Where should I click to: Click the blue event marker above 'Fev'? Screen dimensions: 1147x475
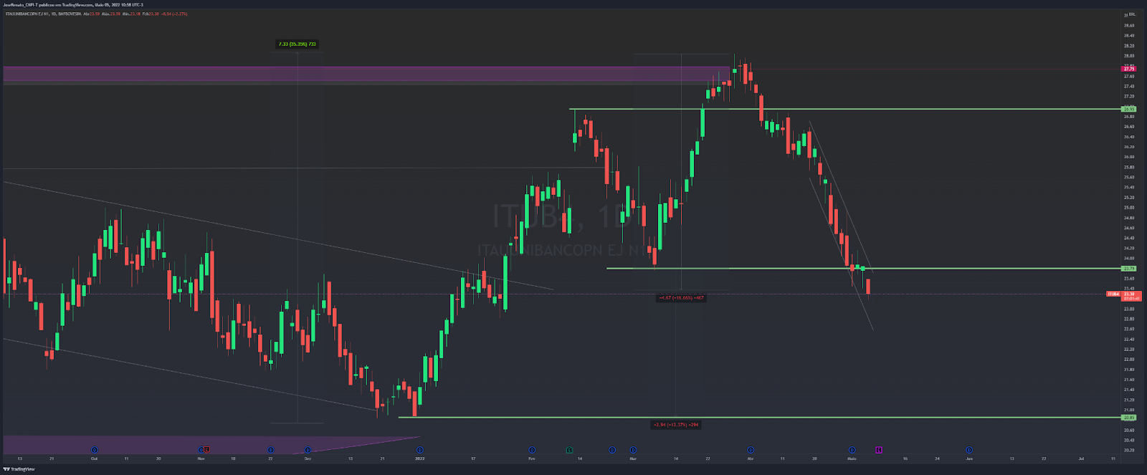coord(532,450)
